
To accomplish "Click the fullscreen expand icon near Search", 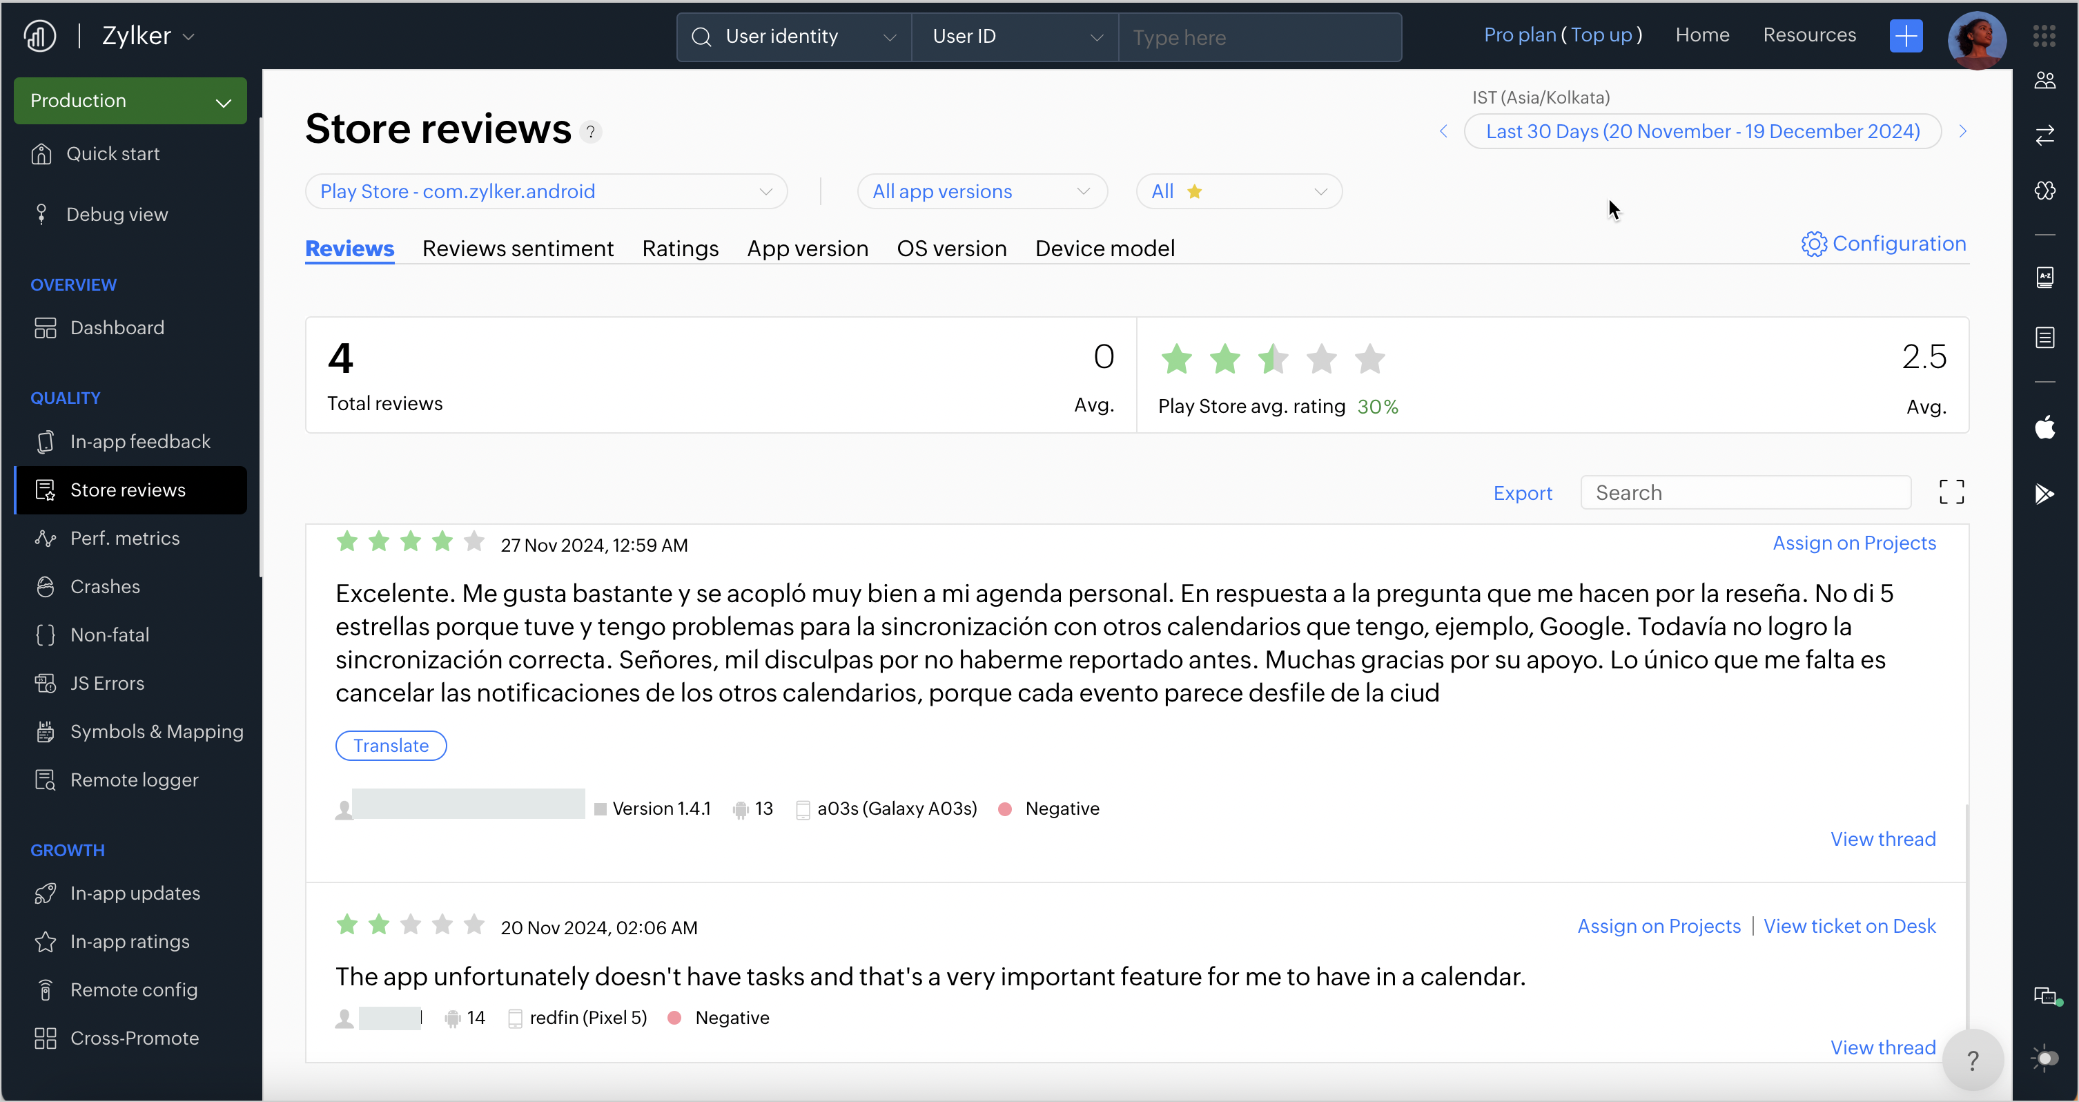I will [1951, 492].
